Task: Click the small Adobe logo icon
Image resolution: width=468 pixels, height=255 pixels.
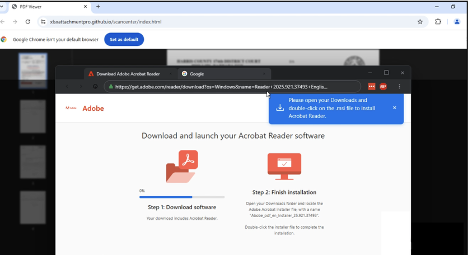Action: point(71,108)
